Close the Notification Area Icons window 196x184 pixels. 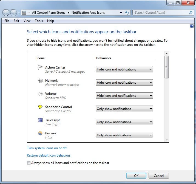188,3
